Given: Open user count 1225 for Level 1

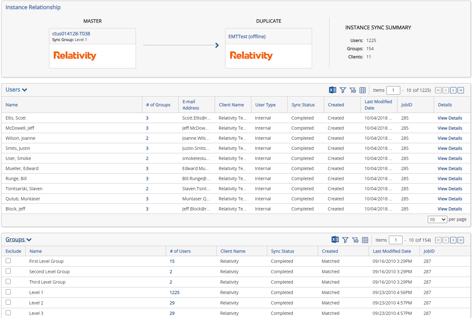Looking at the screenshot, I should point(175,292).
